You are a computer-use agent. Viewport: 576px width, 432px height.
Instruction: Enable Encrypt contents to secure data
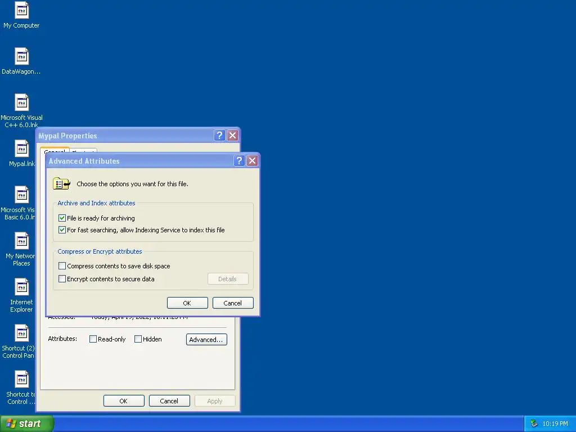[x=62, y=279]
